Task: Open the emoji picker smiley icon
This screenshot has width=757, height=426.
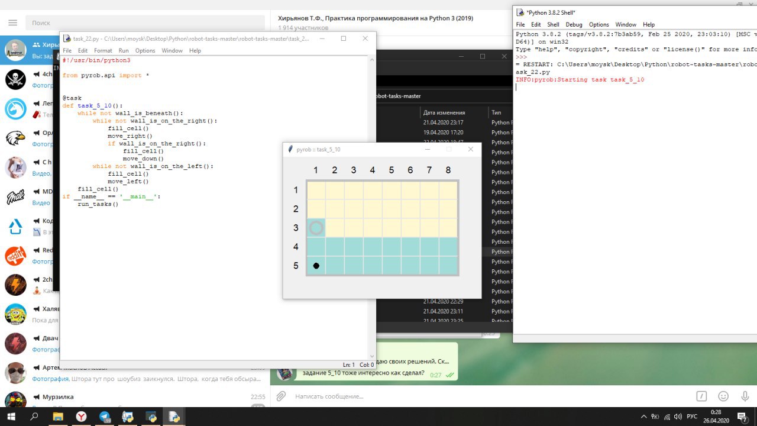Action: [723, 396]
